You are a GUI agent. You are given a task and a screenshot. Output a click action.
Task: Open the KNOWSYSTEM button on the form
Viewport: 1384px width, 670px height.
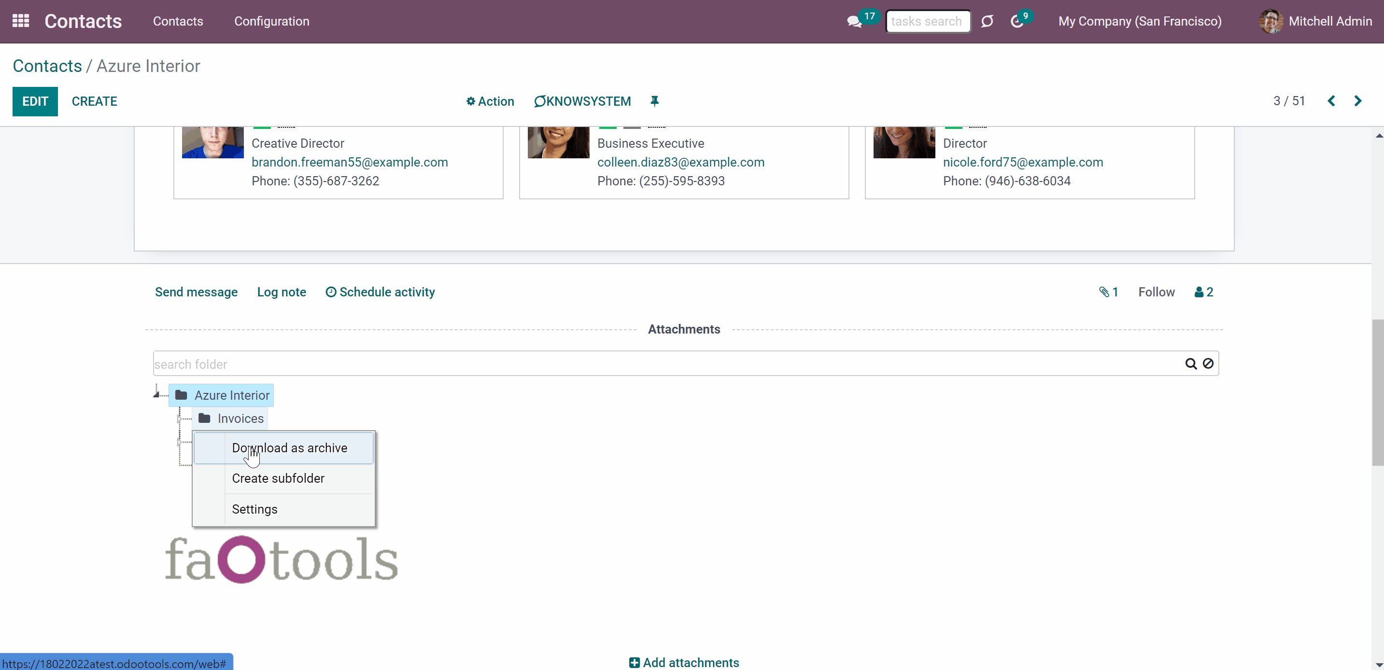point(582,101)
